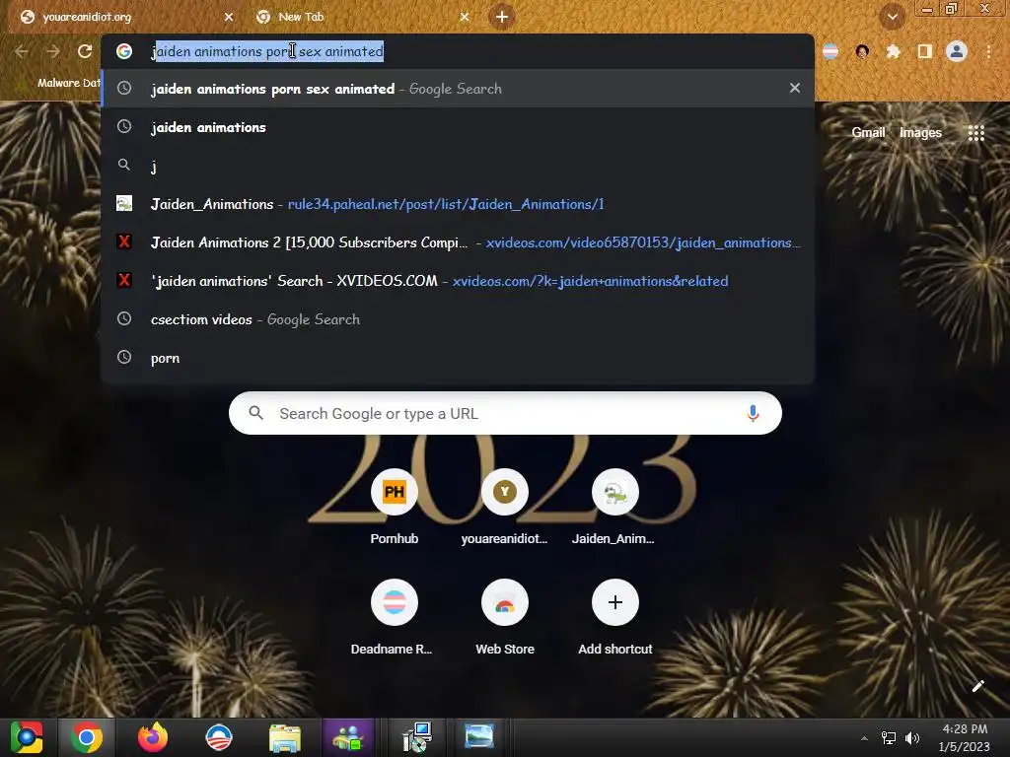Select the single letter 'j' search suggestion
Image resolution: width=1010 pixels, height=757 pixels.
[458, 166]
